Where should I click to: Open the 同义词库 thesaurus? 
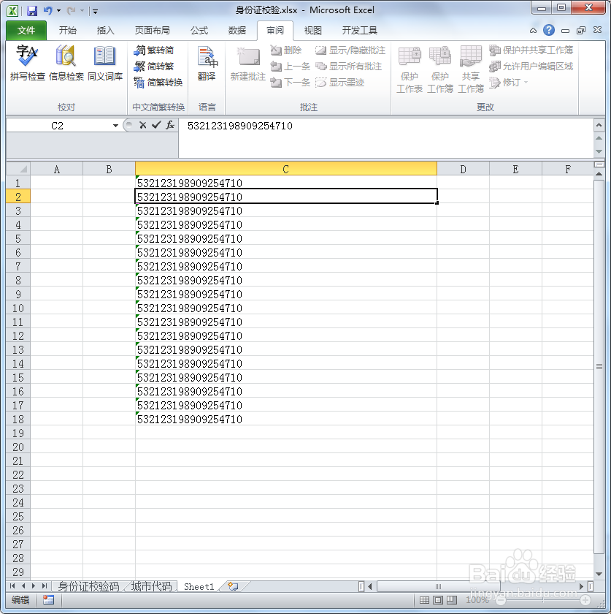click(x=105, y=63)
